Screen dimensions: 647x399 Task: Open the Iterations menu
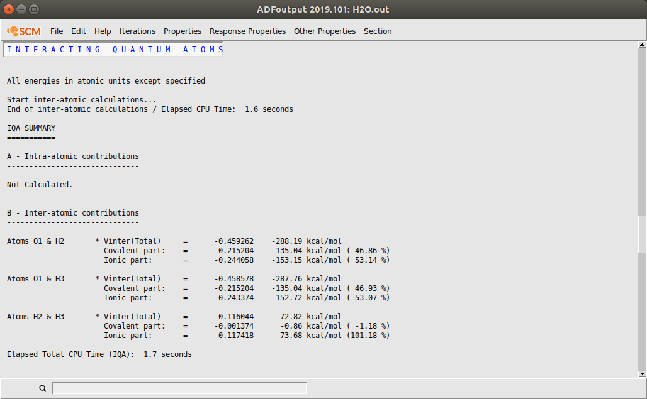pos(137,31)
